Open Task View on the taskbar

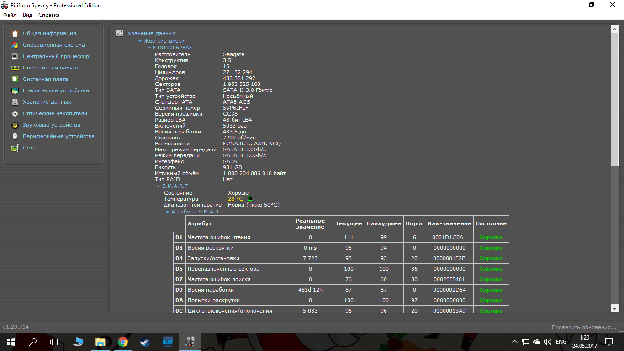pos(55,341)
